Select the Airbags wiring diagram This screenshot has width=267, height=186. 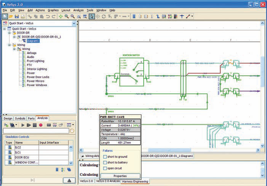(32, 53)
